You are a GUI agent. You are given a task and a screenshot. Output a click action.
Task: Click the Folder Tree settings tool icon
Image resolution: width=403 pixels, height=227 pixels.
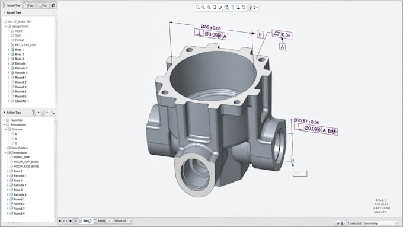(x=34, y=113)
